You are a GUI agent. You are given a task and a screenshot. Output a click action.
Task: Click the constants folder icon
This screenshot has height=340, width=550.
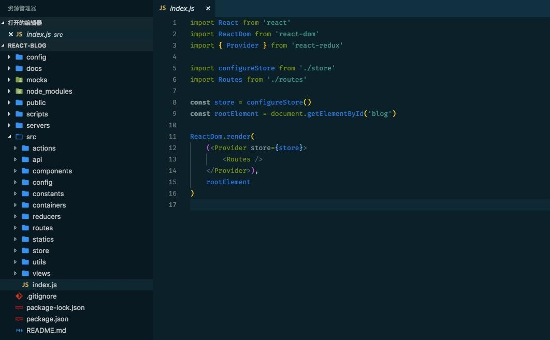click(25, 194)
